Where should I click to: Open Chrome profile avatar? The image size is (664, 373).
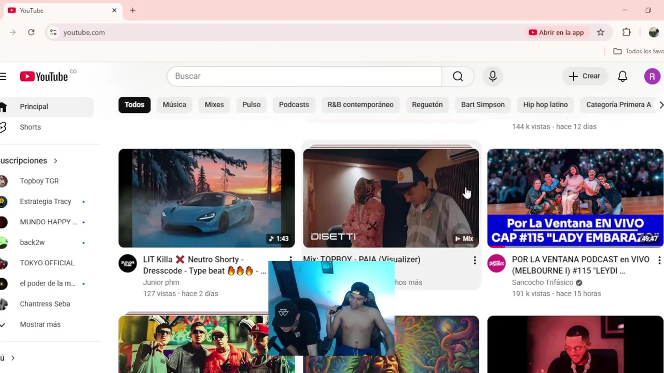654,32
